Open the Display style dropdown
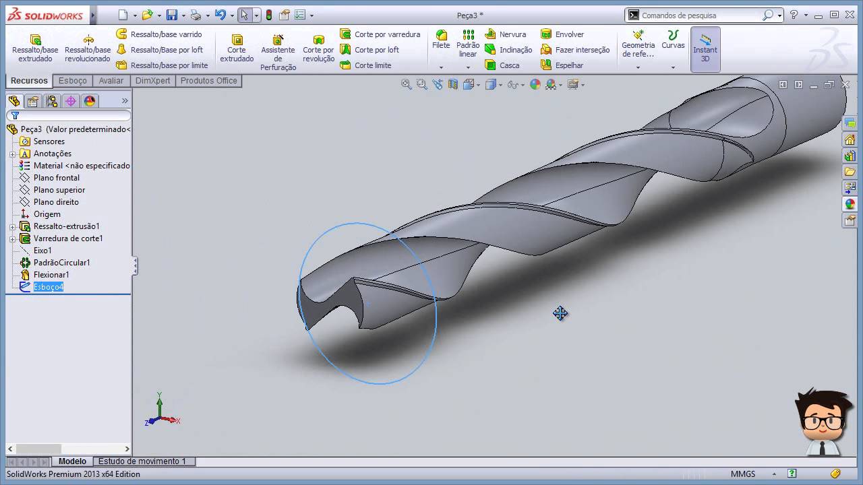The height and width of the screenshot is (485, 863). 500,85
